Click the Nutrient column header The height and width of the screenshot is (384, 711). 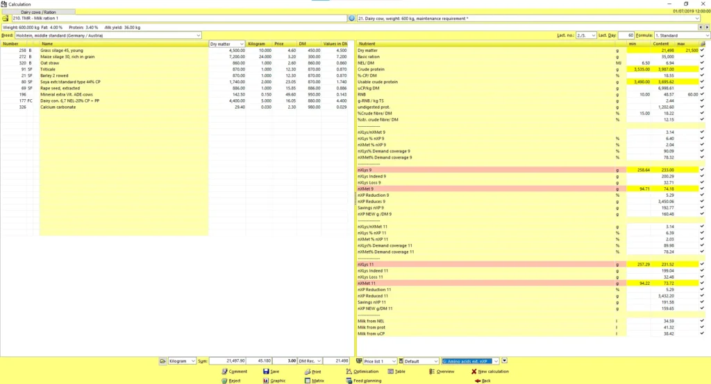[x=485, y=44]
